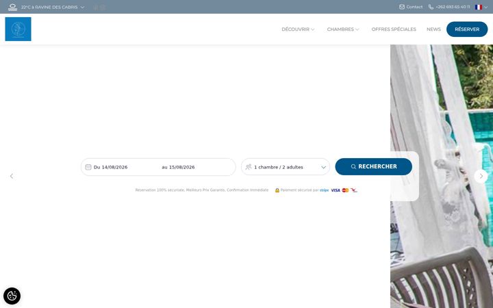Screen dimensions: 493x308
Task: Click the telephone handset icon in top bar
Action: (x=431, y=7)
